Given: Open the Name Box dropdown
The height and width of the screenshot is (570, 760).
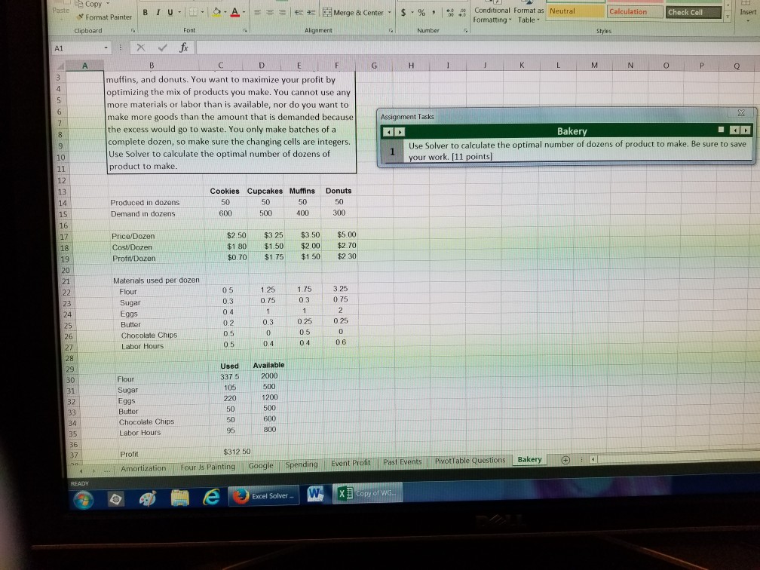Looking at the screenshot, I should [x=105, y=47].
